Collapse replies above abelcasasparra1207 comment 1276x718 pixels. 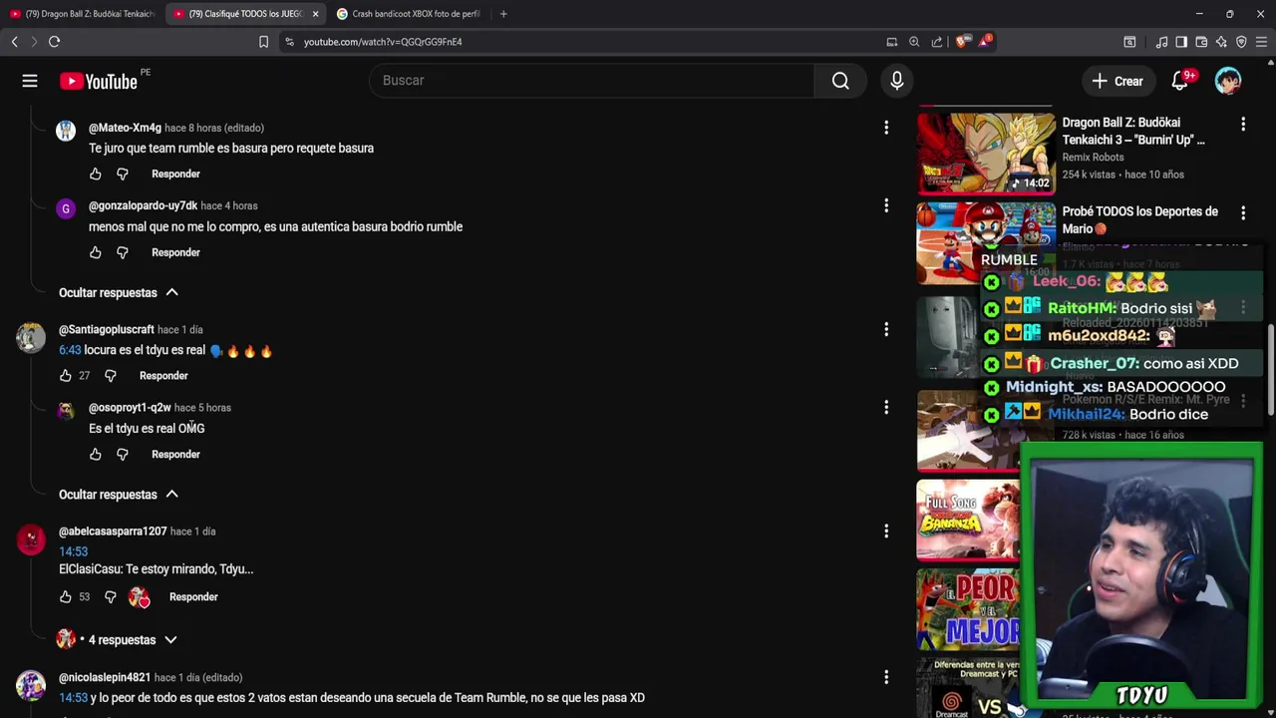(x=118, y=495)
